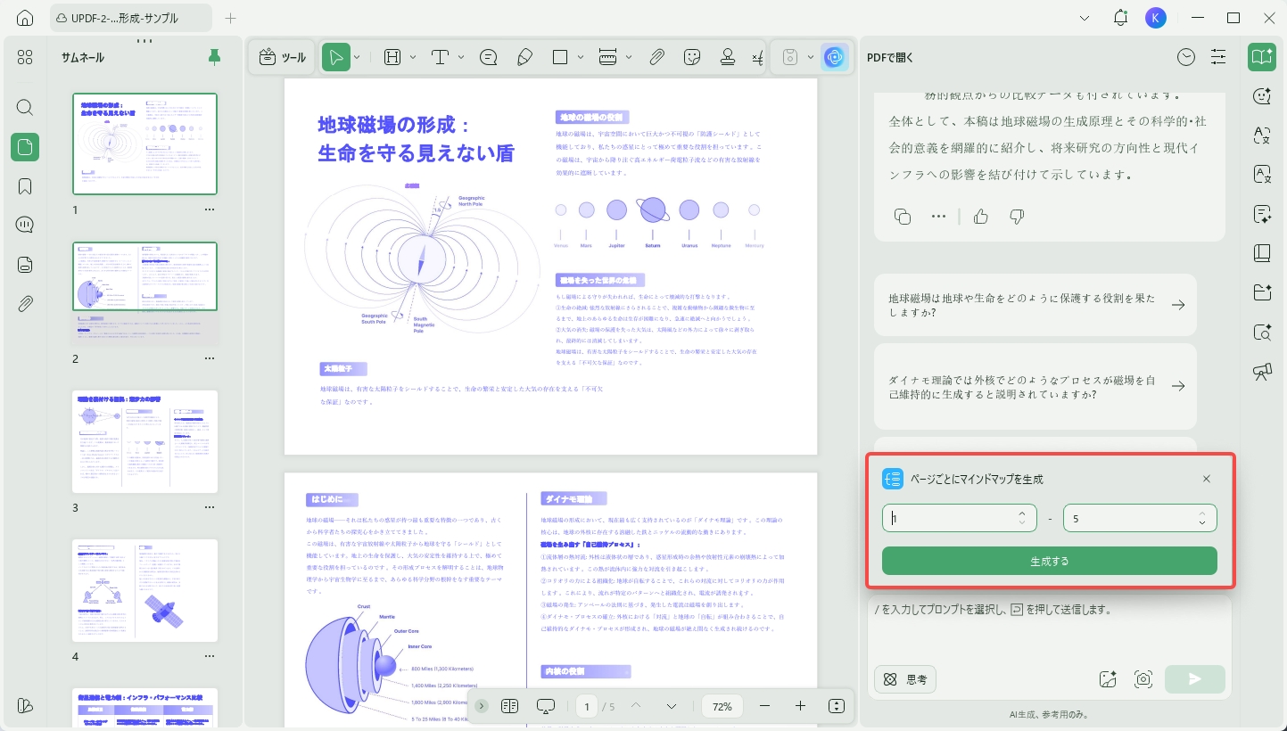Open chat history clock icon
The image size is (1287, 731).
tap(1186, 57)
